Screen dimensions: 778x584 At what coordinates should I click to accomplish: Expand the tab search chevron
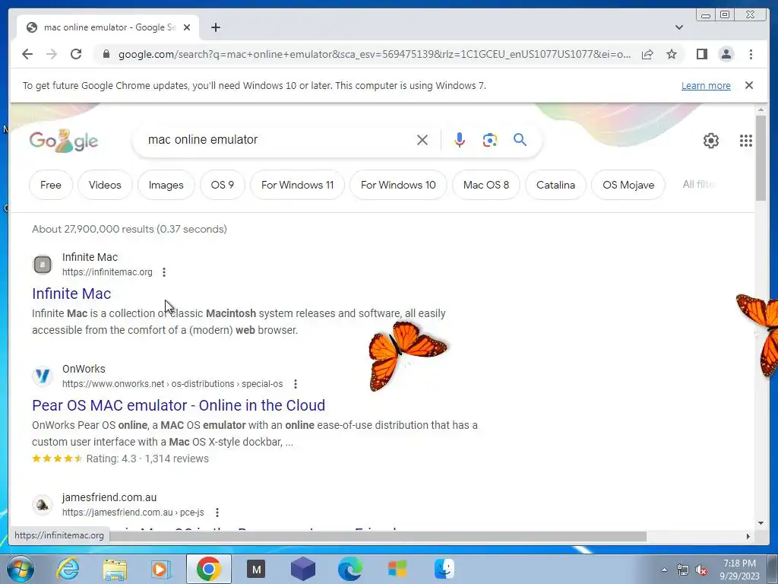pos(679,27)
